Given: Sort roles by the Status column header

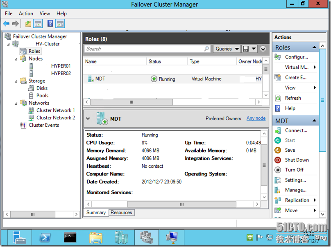Looking at the screenshot, I should click(167, 61).
